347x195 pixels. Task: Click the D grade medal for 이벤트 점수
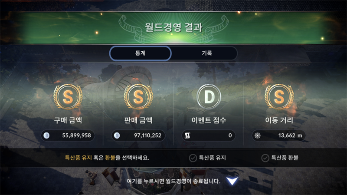[209, 96]
